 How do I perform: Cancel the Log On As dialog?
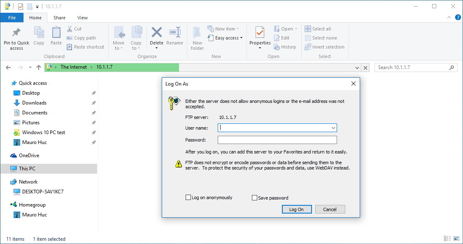pos(330,209)
